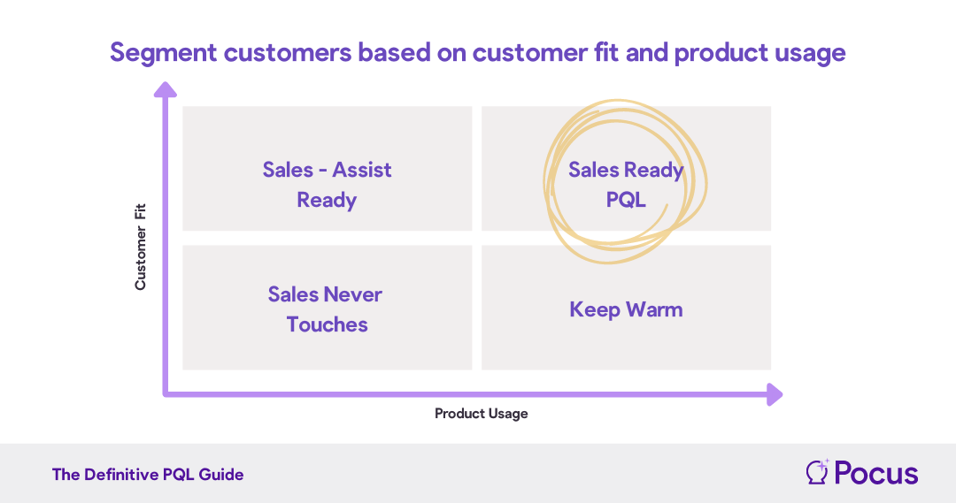
Task: Click the gray footer banner area
Action: 478,473
